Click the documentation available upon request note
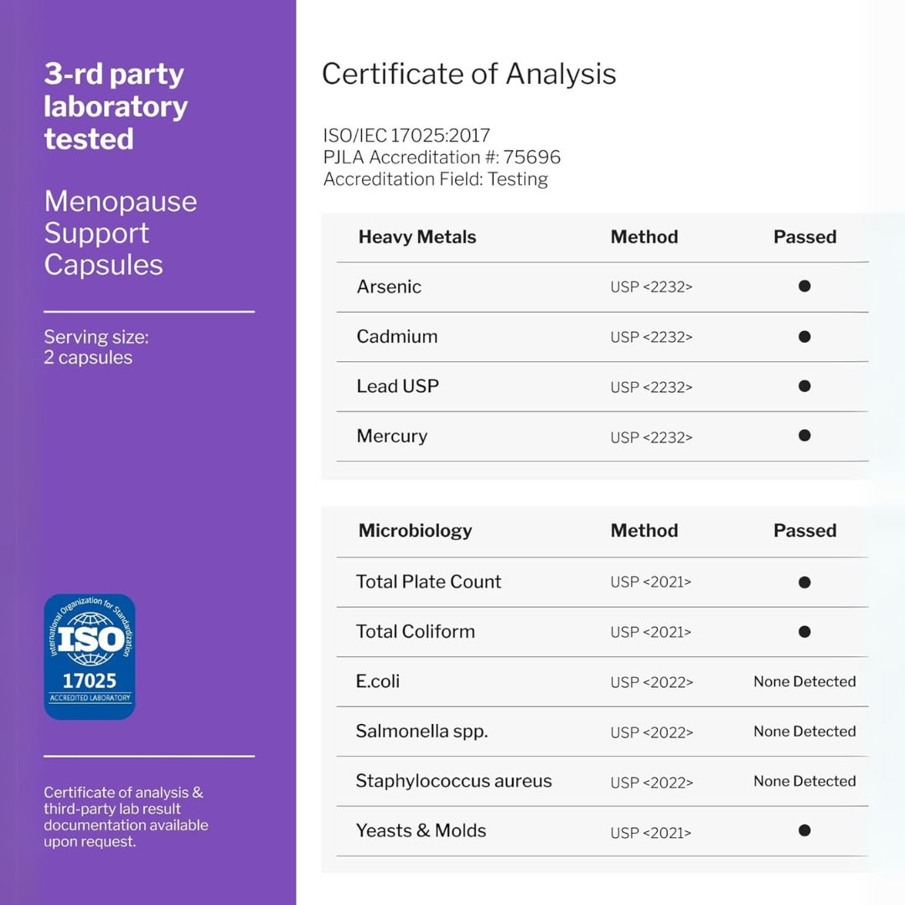The height and width of the screenshot is (905, 905). coord(126,817)
